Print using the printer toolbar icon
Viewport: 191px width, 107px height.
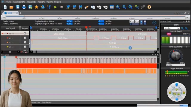pyautogui.click(x=24, y=7)
